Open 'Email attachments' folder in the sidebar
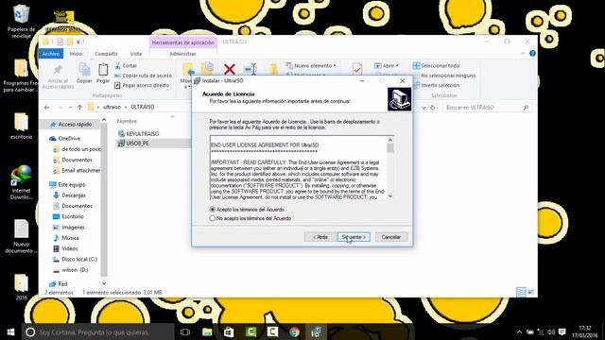 (x=77, y=170)
